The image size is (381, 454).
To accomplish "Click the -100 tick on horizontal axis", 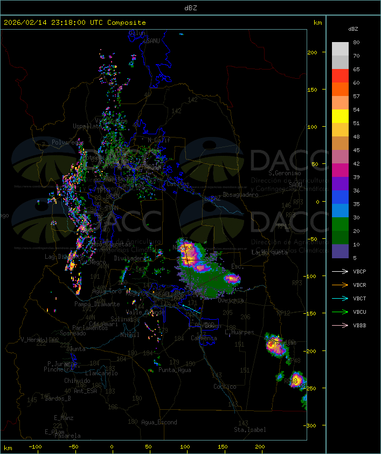I will tap(35, 447).
